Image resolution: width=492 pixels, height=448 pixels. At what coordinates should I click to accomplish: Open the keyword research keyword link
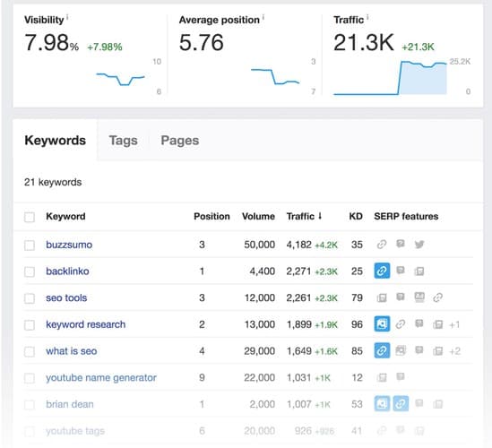pos(86,324)
